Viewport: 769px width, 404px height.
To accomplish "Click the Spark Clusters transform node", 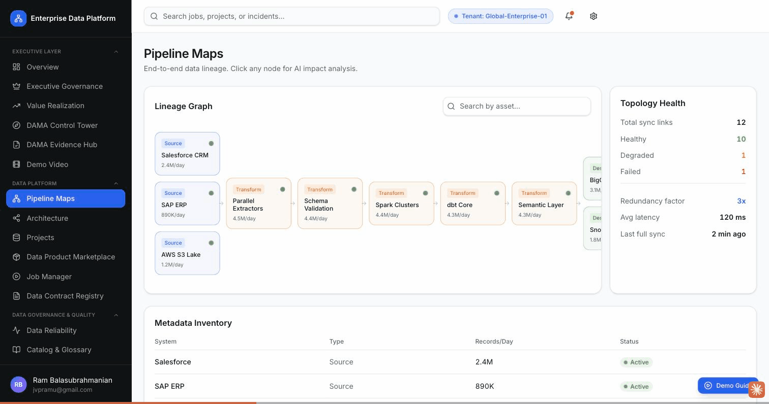I will pos(402,204).
